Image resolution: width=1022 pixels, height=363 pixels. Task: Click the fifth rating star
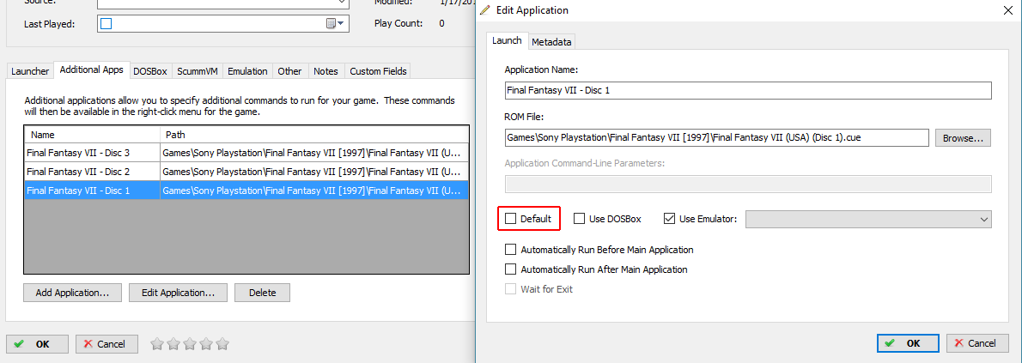coord(222,344)
